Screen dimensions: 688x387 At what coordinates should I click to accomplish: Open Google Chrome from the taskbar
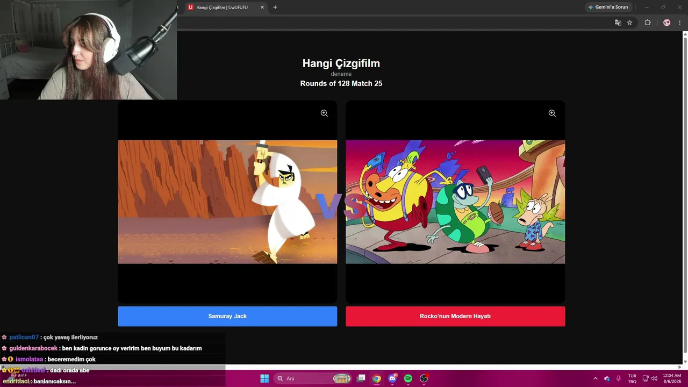(377, 378)
